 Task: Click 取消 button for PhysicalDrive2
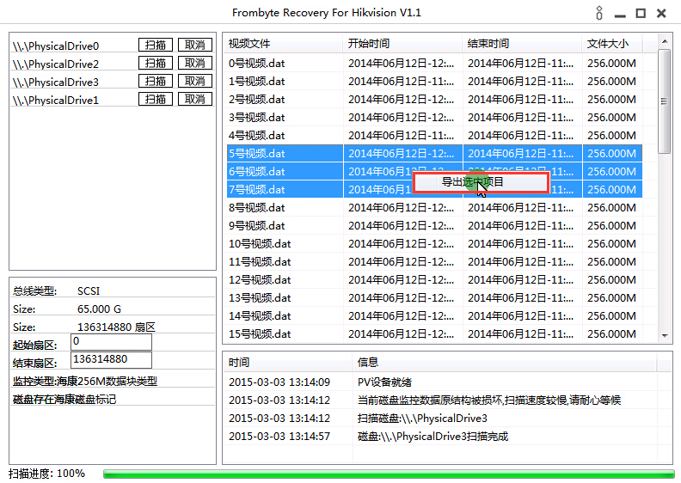click(x=195, y=64)
